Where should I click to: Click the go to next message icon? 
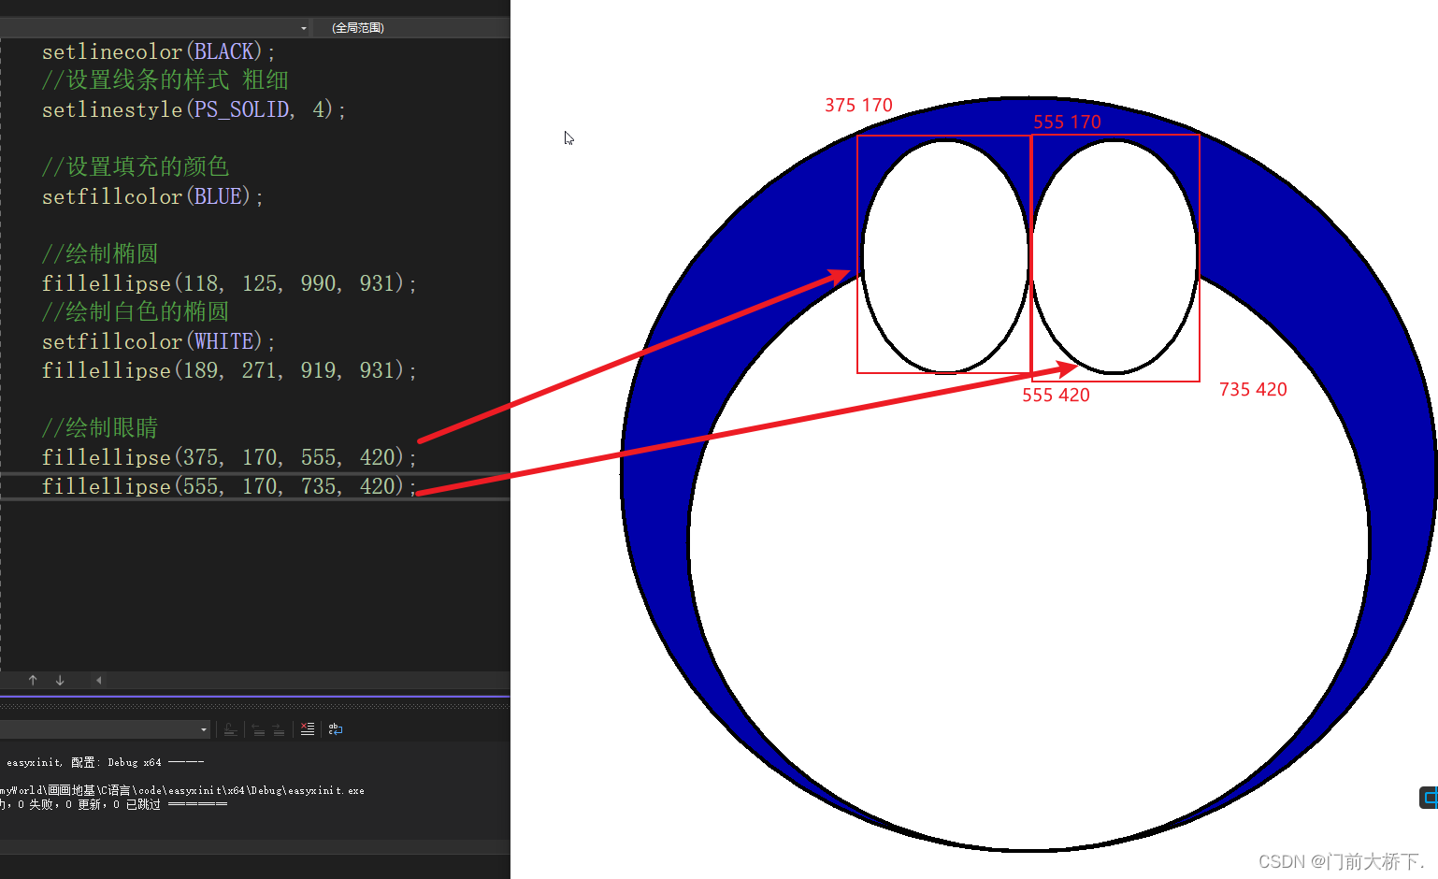[x=279, y=729]
